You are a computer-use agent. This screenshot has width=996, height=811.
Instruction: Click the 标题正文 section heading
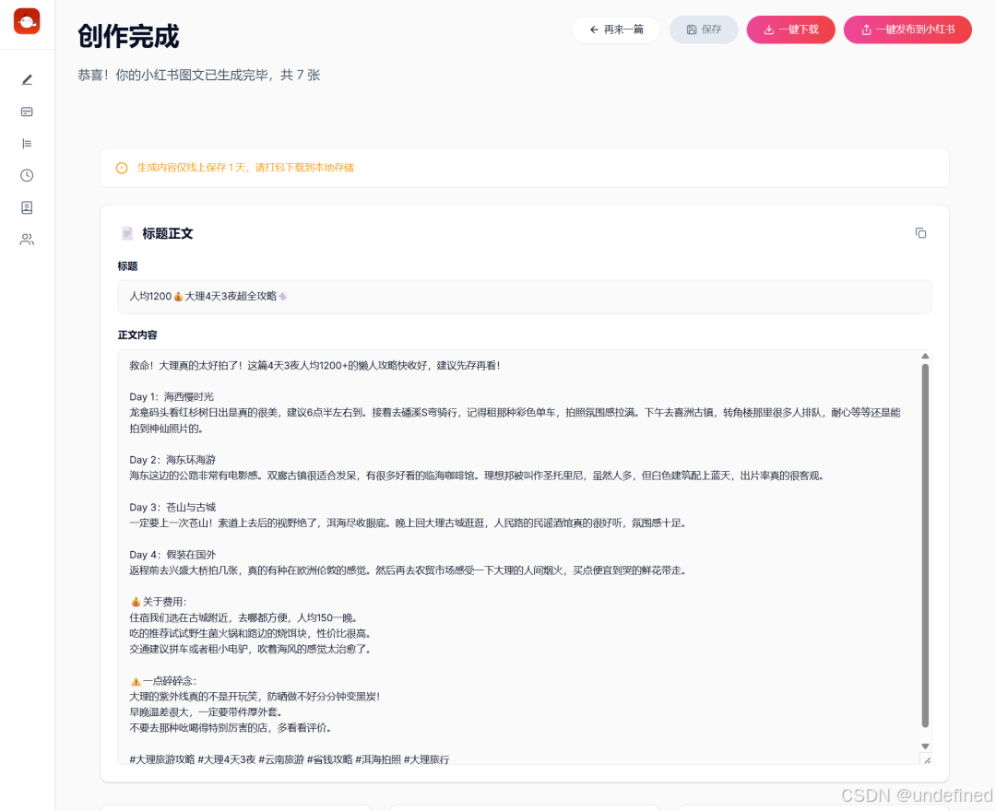click(168, 233)
